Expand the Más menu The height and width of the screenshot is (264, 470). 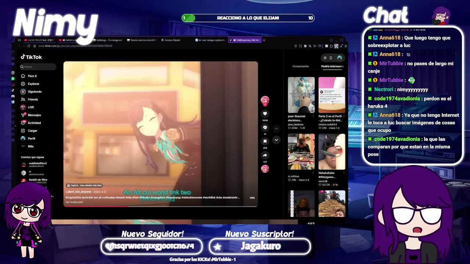tap(27, 146)
